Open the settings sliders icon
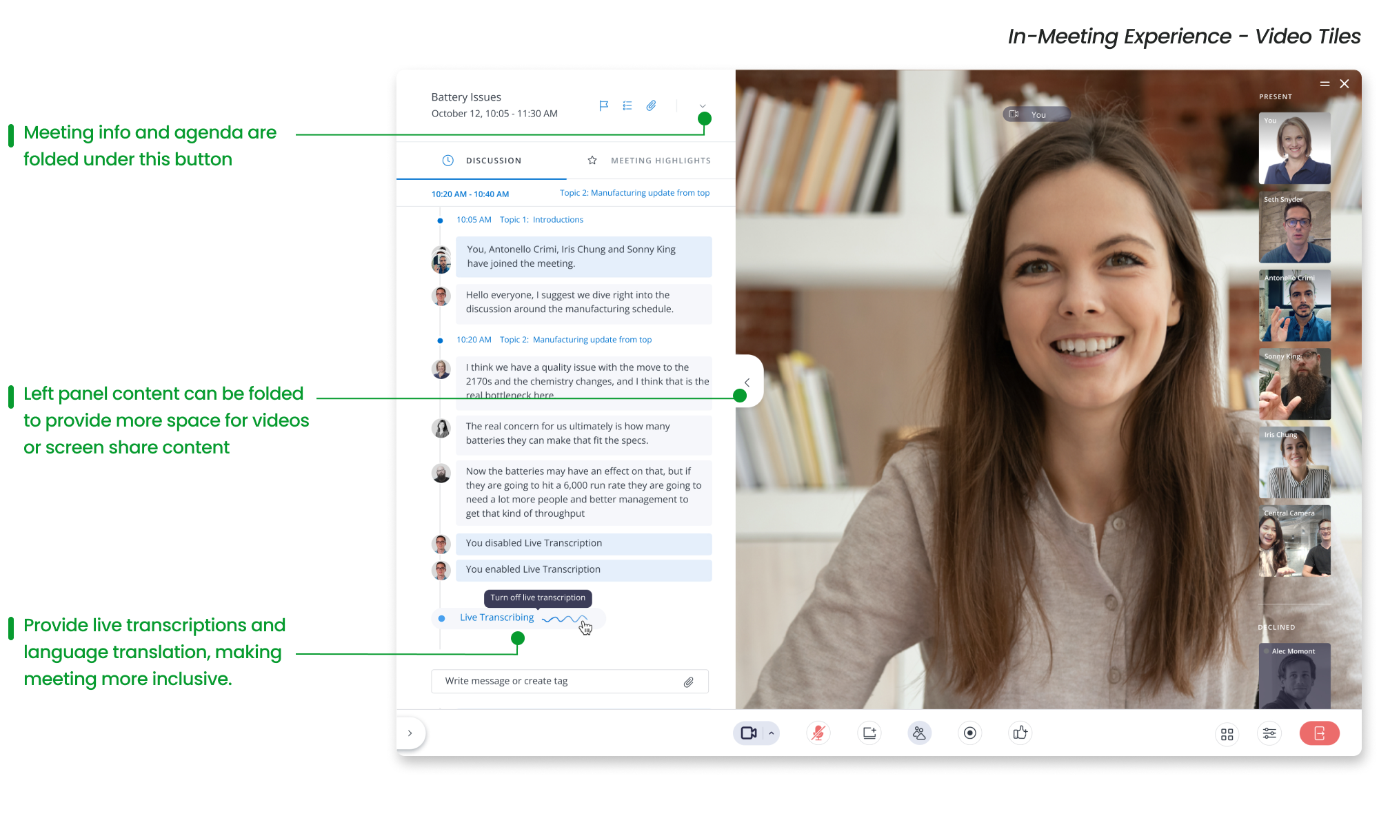Image resolution: width=1379 pixels, height=827 pixels. (x=1269, y=733)
